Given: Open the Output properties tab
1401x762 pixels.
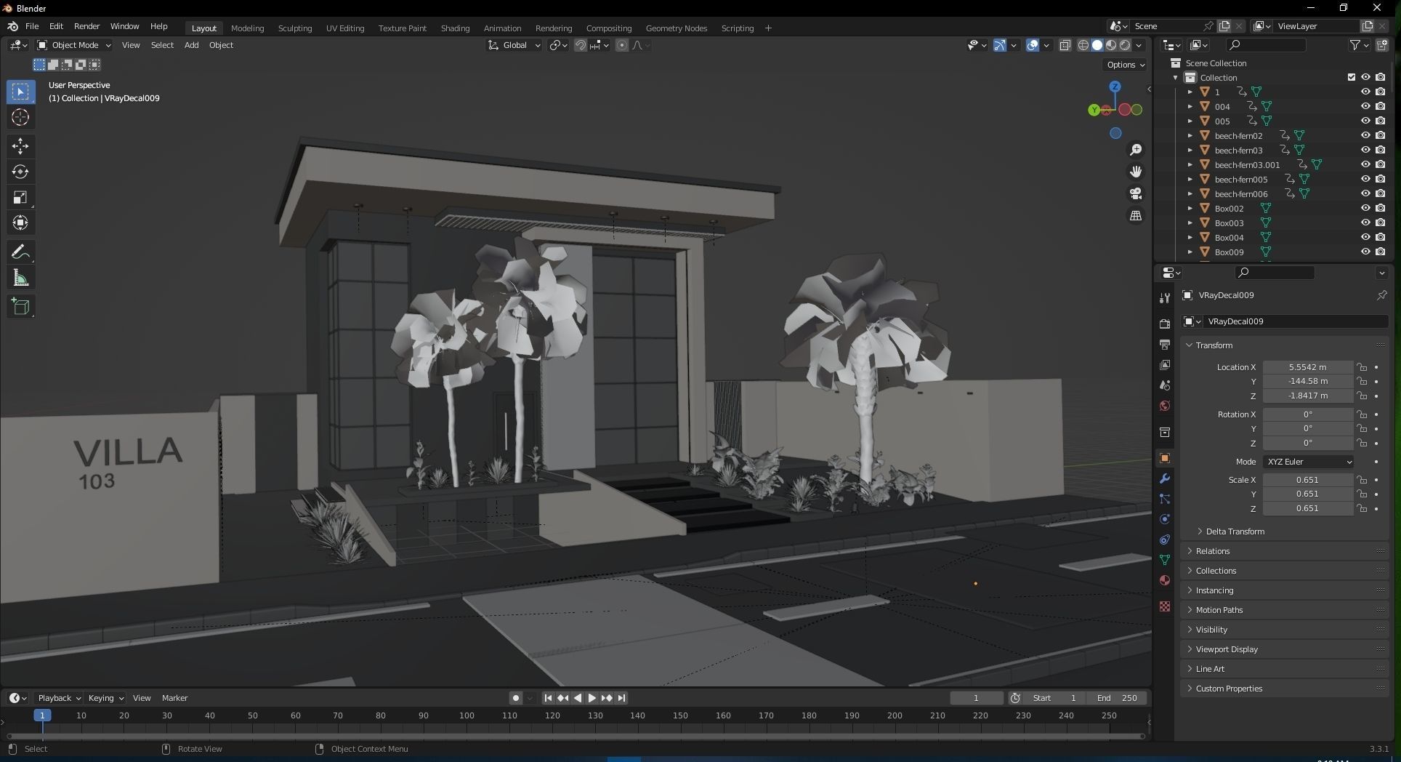Looking at the screenshot, I should [x=1165, y=344].
